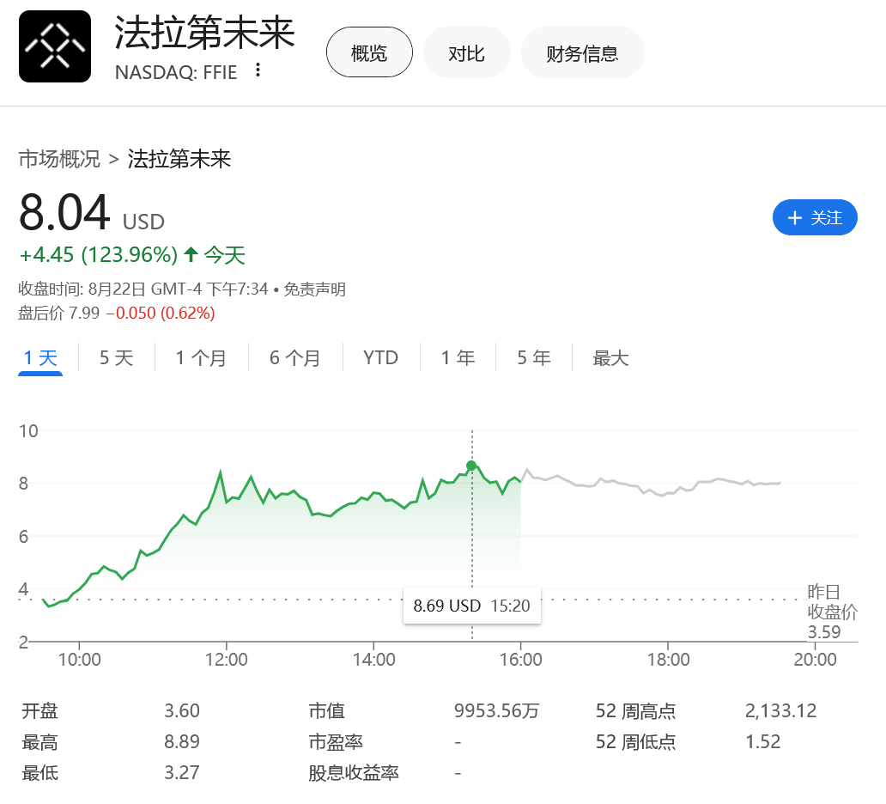The width and height of the screenshot is (886, 804).
Task: Select the 1 天 chart range
Action: tap(40, 358)
